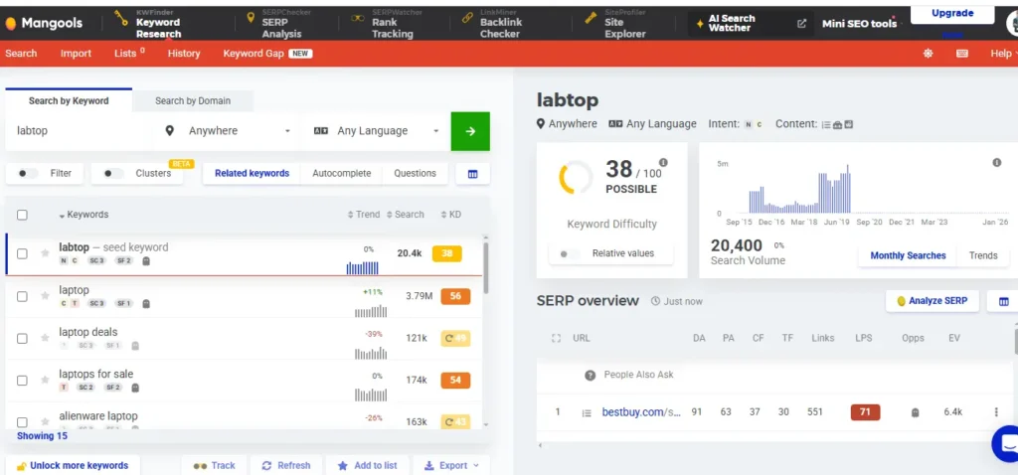Star the laptops for sale keyword
The height and width of the screenshot is (475, 1018).
45,381
